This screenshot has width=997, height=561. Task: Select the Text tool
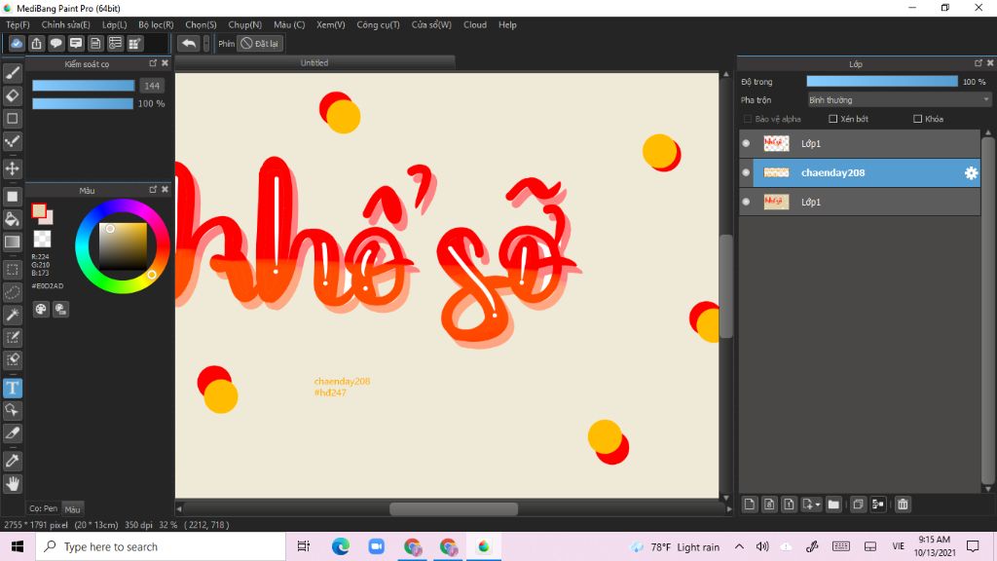(x=12, y=388)
